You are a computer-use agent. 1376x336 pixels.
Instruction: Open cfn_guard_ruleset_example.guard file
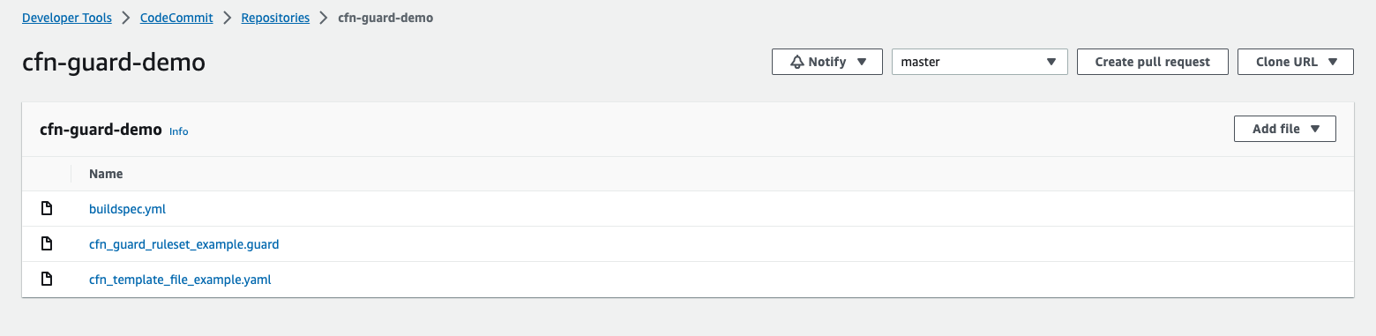(184, 243)
